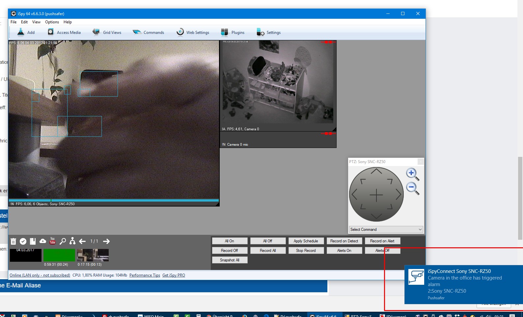
Task: Open the File menu
Action: [14, 22]
